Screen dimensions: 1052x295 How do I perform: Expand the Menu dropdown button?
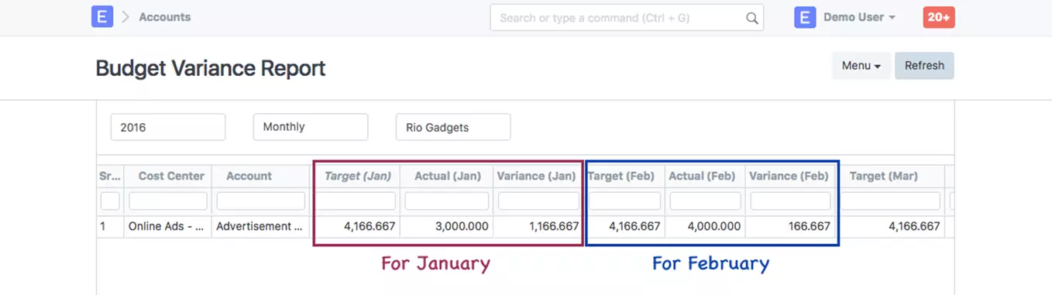pyautogui.click(x=861, y=66)
